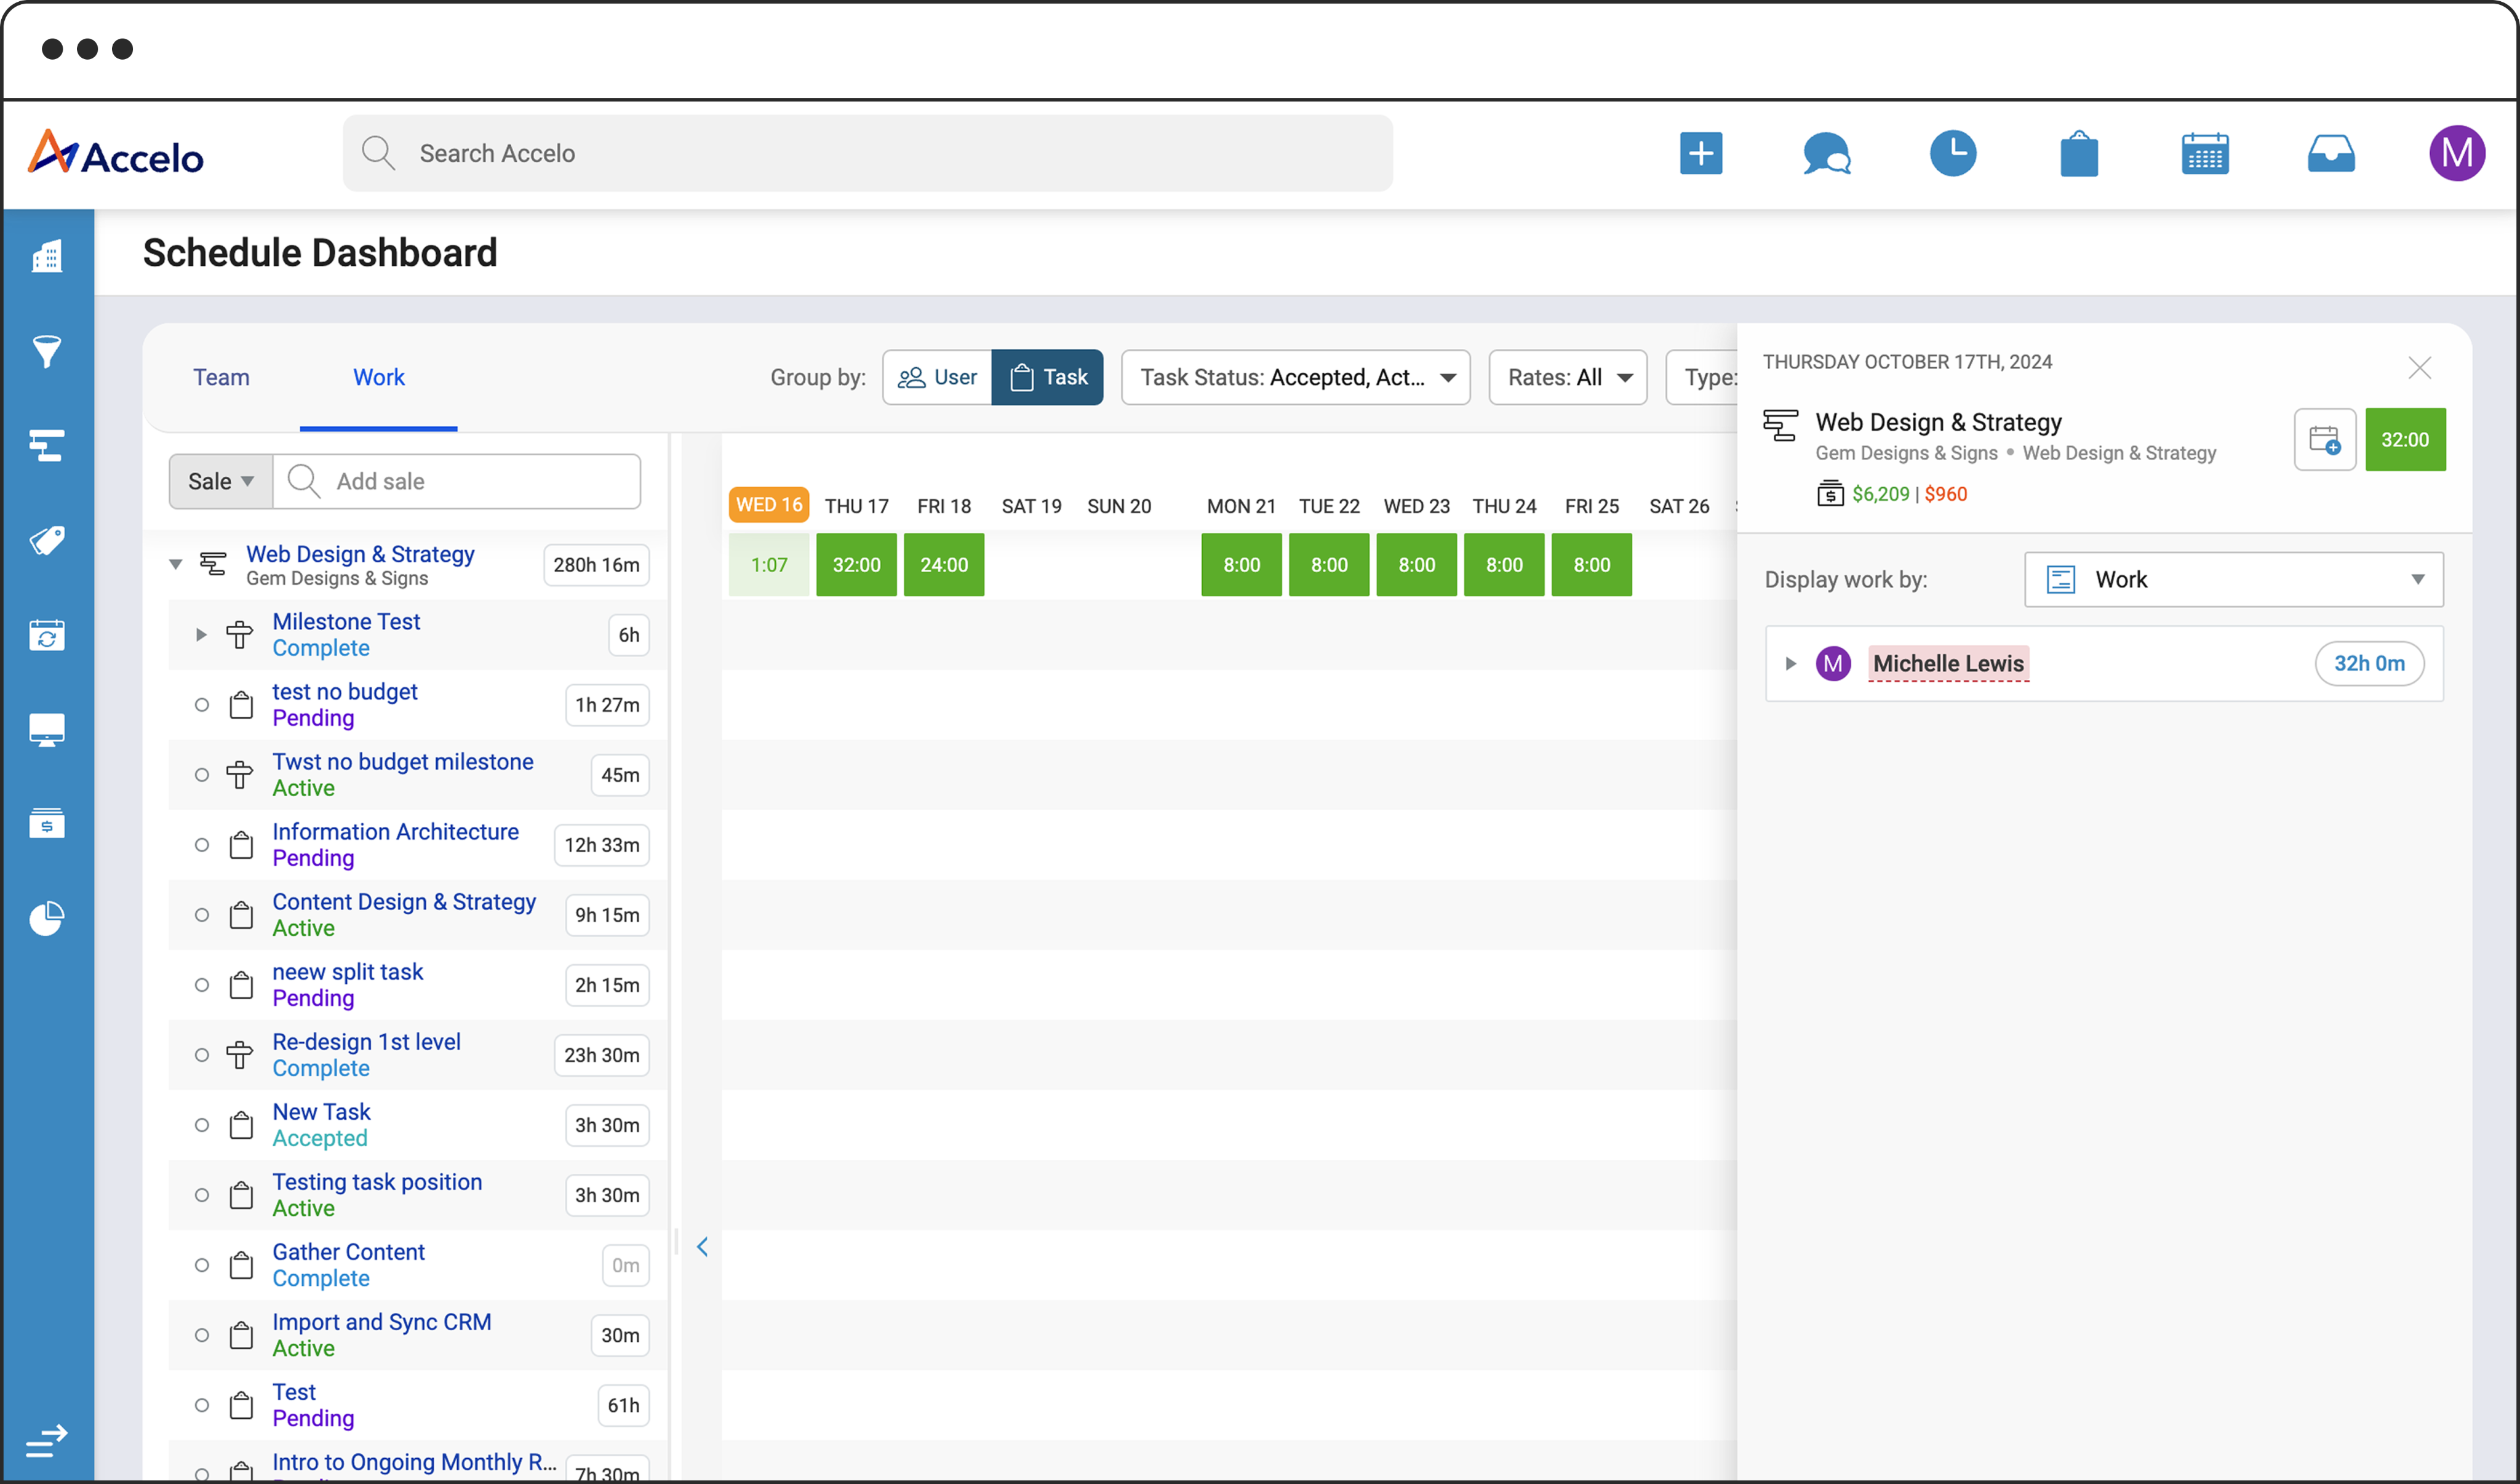Select radio circle for Gather Content
The height and width of the screenshot is (1484, 2520).
[x=202, y=1265]
